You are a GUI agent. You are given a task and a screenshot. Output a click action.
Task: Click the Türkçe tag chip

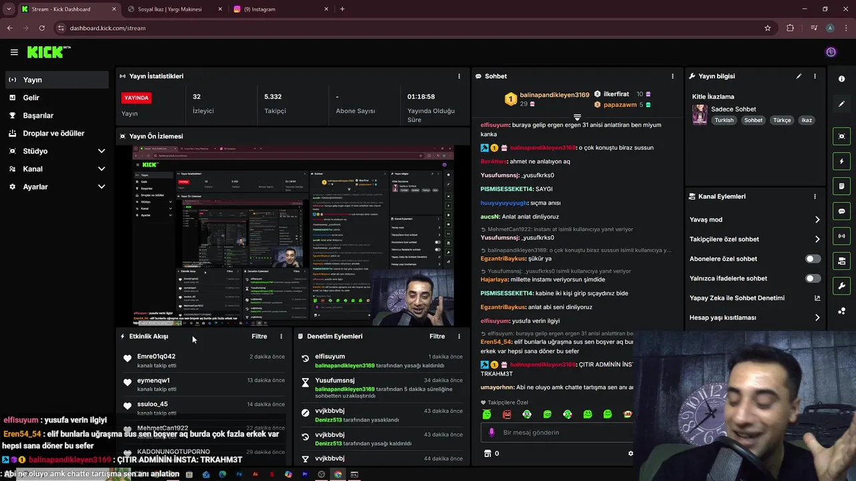[x=782, y=120]
